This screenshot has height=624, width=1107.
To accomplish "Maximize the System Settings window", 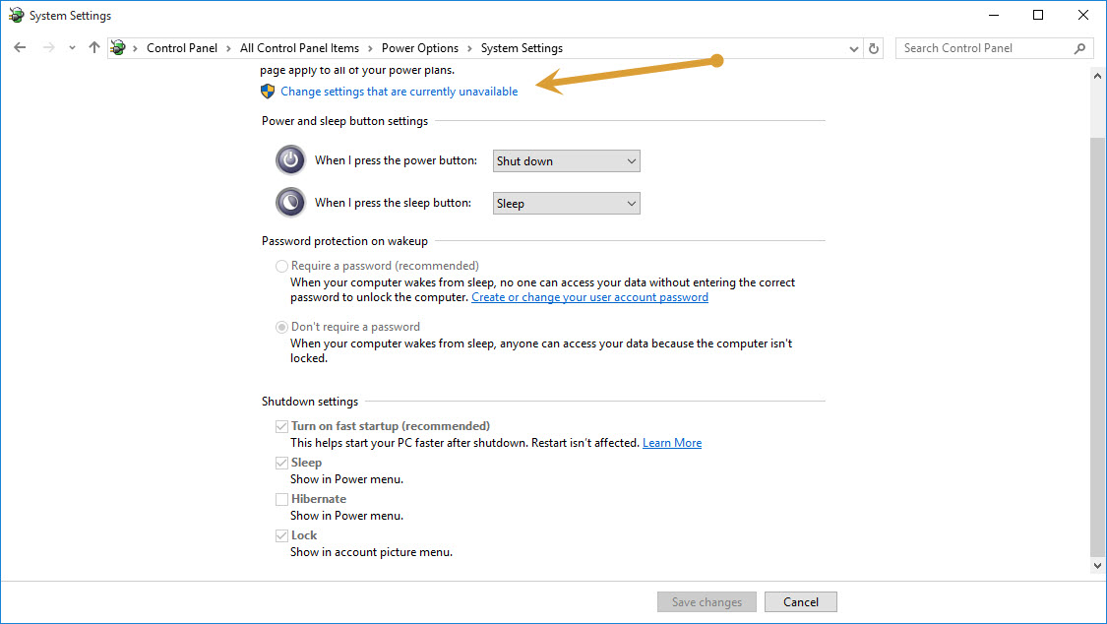I will pos(1038,15).
